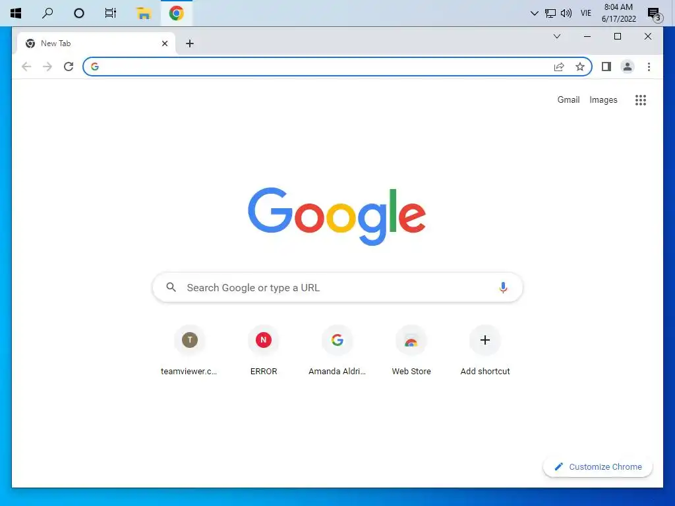Open the clock showing 8:04 AM

point(618,13)
